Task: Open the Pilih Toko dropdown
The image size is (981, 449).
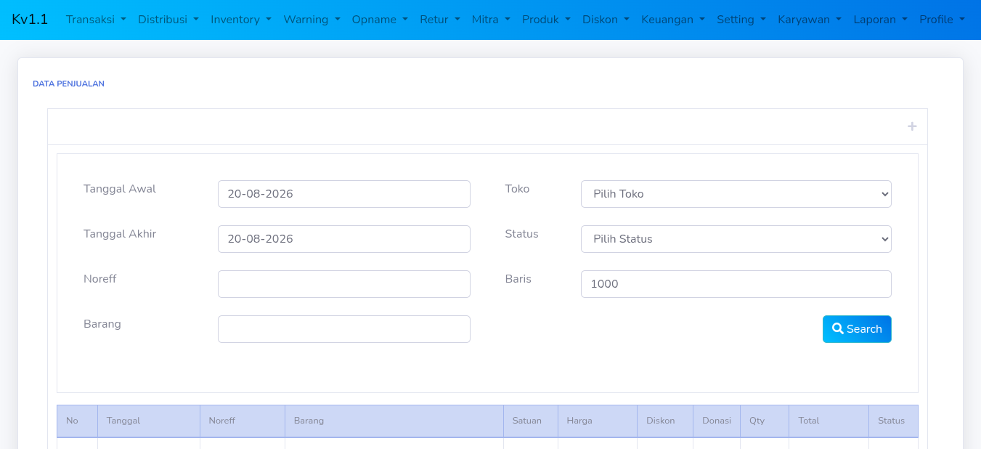Action: (x=736, y=194)
